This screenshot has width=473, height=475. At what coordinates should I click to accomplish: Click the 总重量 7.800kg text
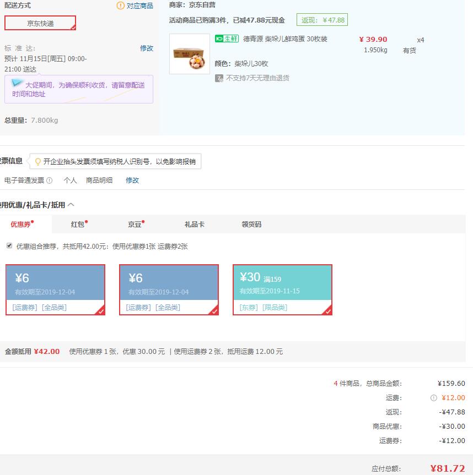tap(31, 121)
